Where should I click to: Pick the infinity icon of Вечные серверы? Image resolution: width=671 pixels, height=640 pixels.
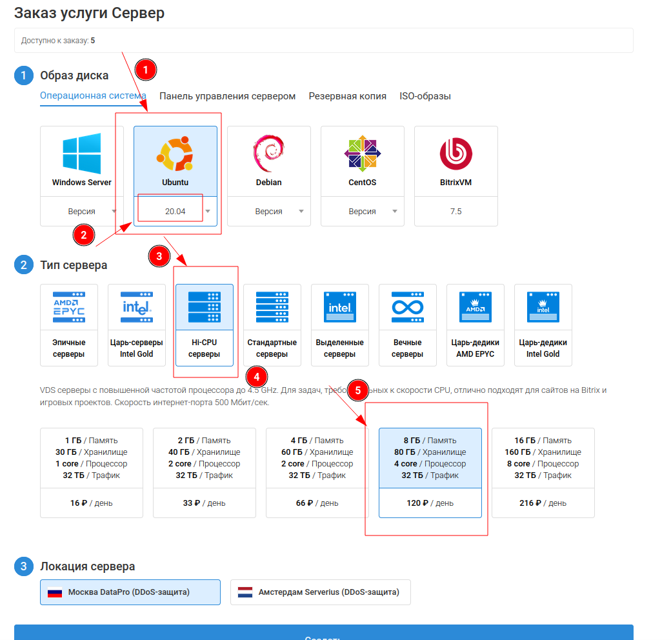[x=407, y=307]
